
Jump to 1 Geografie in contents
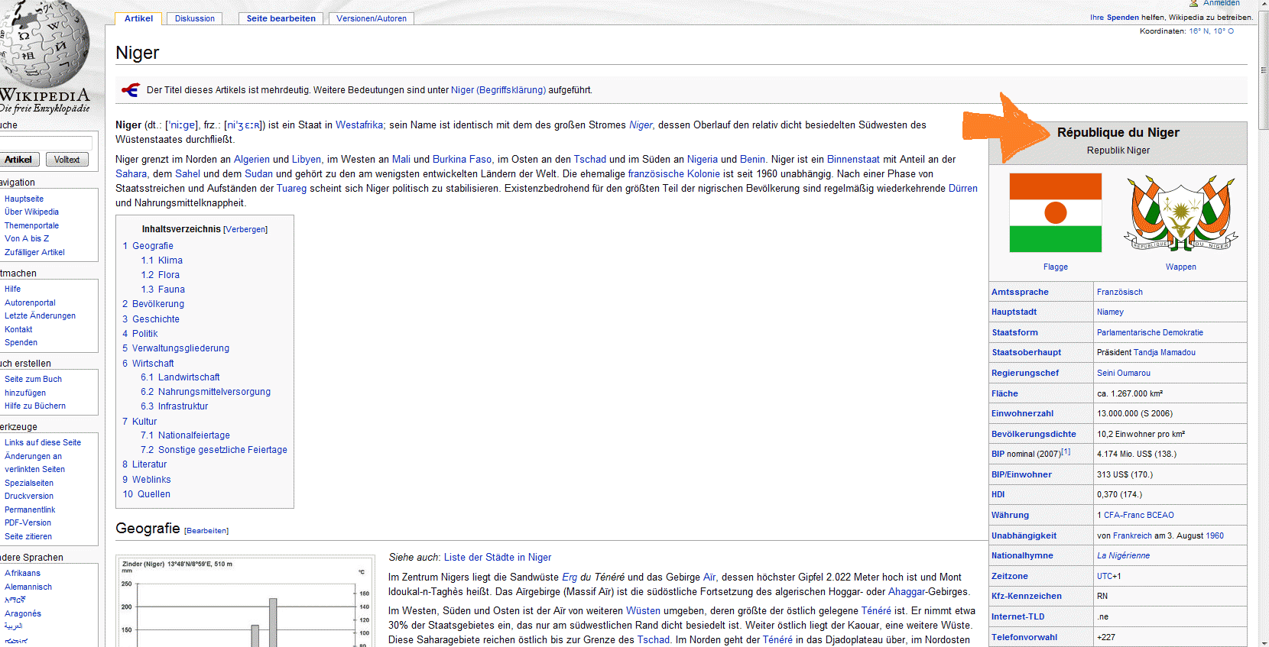coord(148,246)
